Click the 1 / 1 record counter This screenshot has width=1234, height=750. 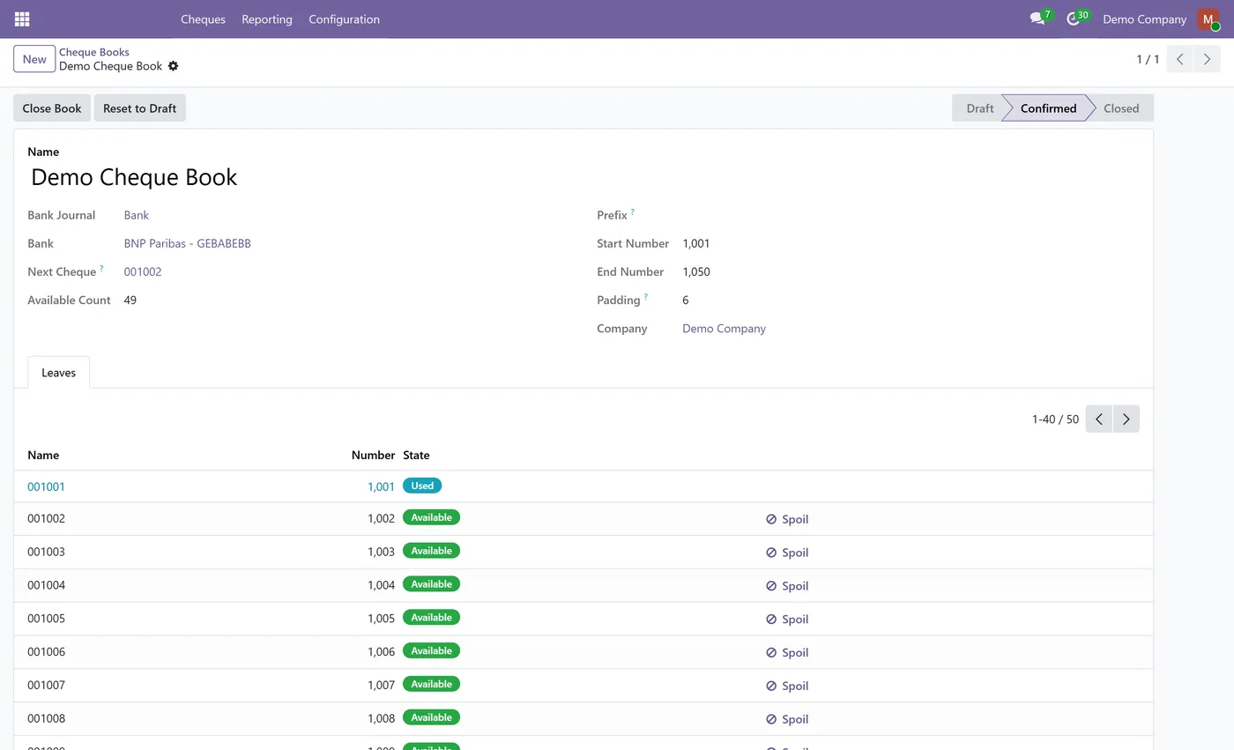[x=1148, y=59]
